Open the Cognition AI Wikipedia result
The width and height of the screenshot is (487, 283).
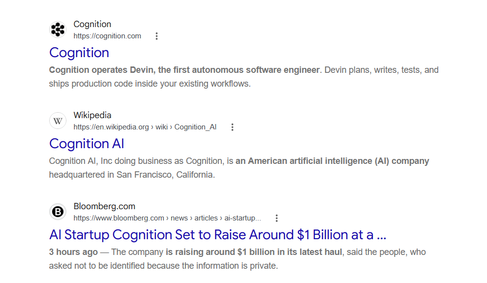87,144
